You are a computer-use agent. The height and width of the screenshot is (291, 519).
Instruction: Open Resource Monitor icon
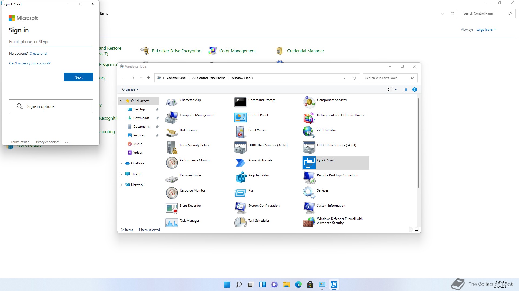[x=172, y=193]
